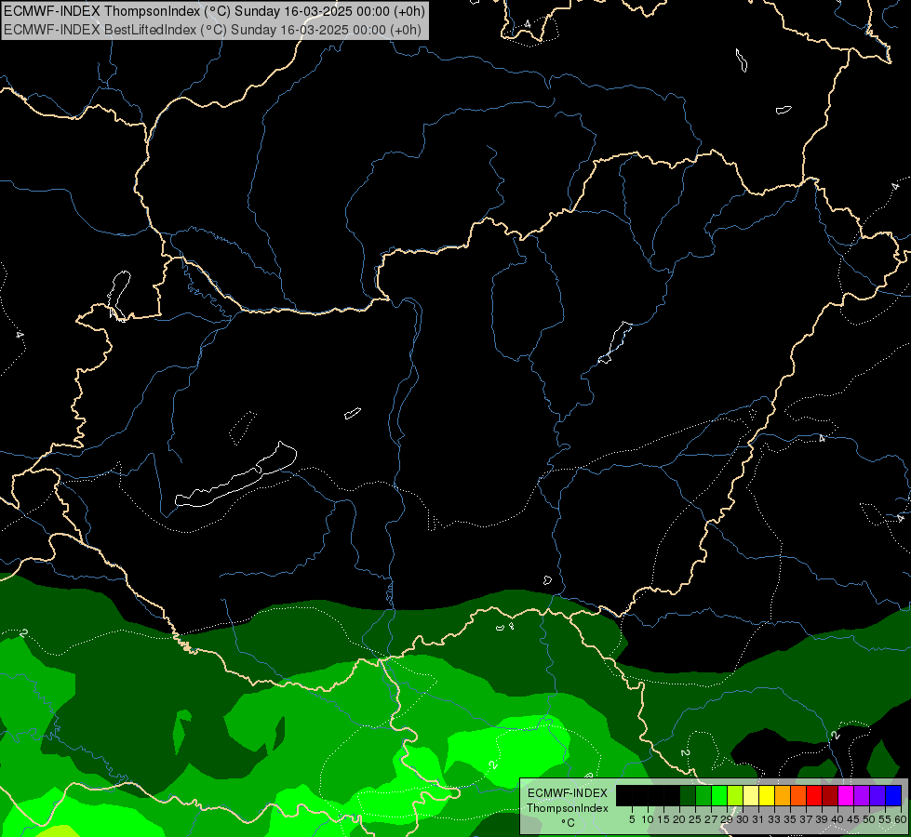911x837 pixels.
Task: Click legend scale value 10
Action: tap(648, 819)
